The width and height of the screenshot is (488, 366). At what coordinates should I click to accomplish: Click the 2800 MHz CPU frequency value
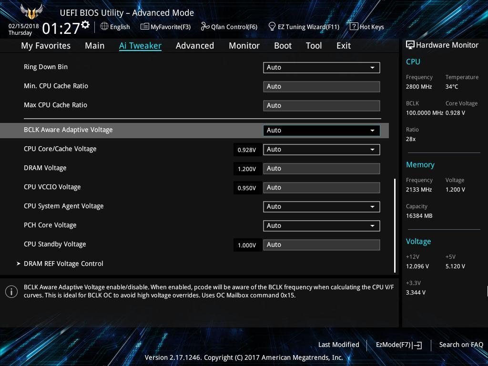419,87
